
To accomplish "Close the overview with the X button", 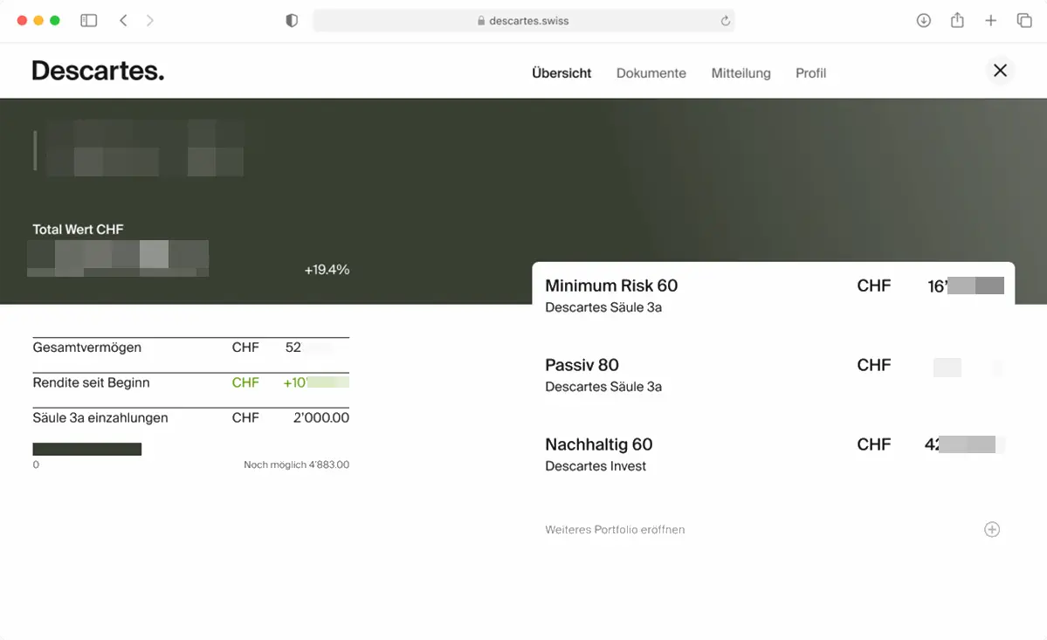I will (x=1000, y=71).
